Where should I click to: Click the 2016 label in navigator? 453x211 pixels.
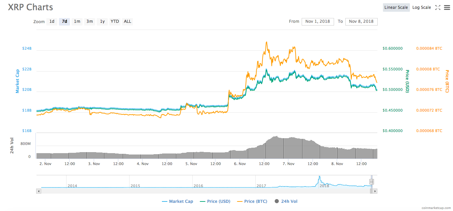click(x=198, y=186)
